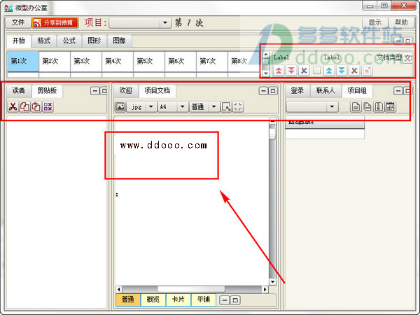
Task: Switch to the 图像 ribbon tab
Action: (x=120, y=41)
